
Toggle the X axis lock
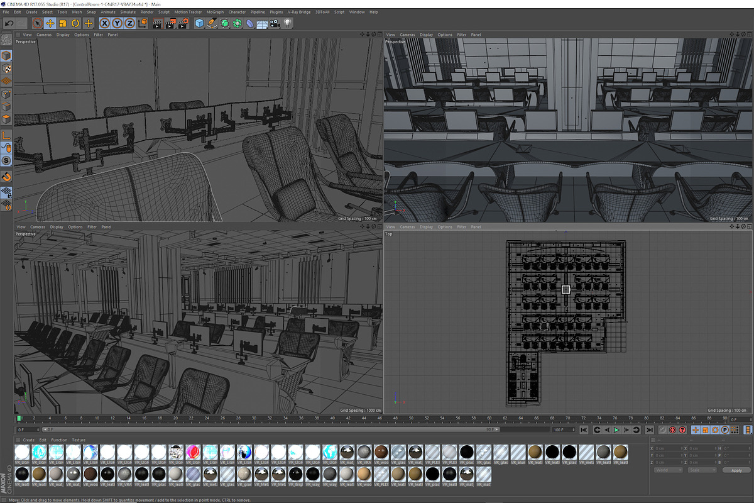(105, 23)
